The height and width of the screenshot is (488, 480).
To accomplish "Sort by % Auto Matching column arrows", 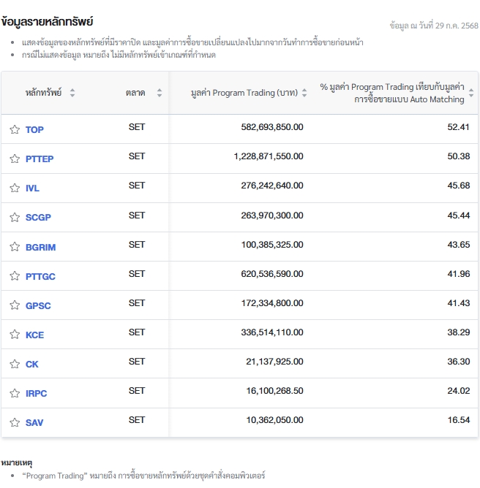I will (471, 93).
